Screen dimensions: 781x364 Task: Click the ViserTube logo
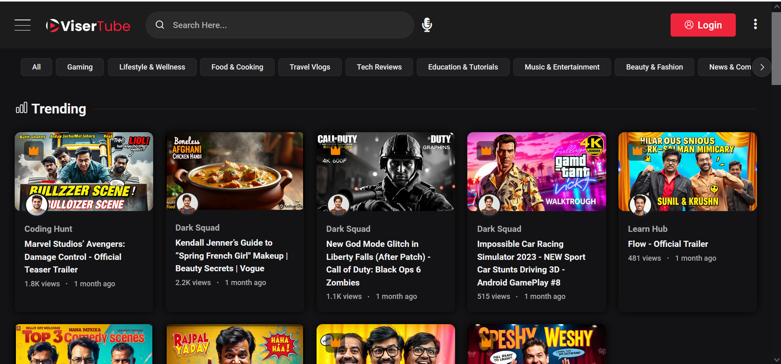point(88,26)
